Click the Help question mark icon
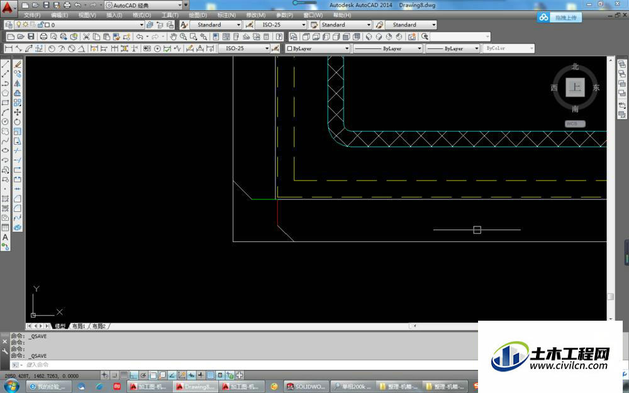 (x=279, y=36)
